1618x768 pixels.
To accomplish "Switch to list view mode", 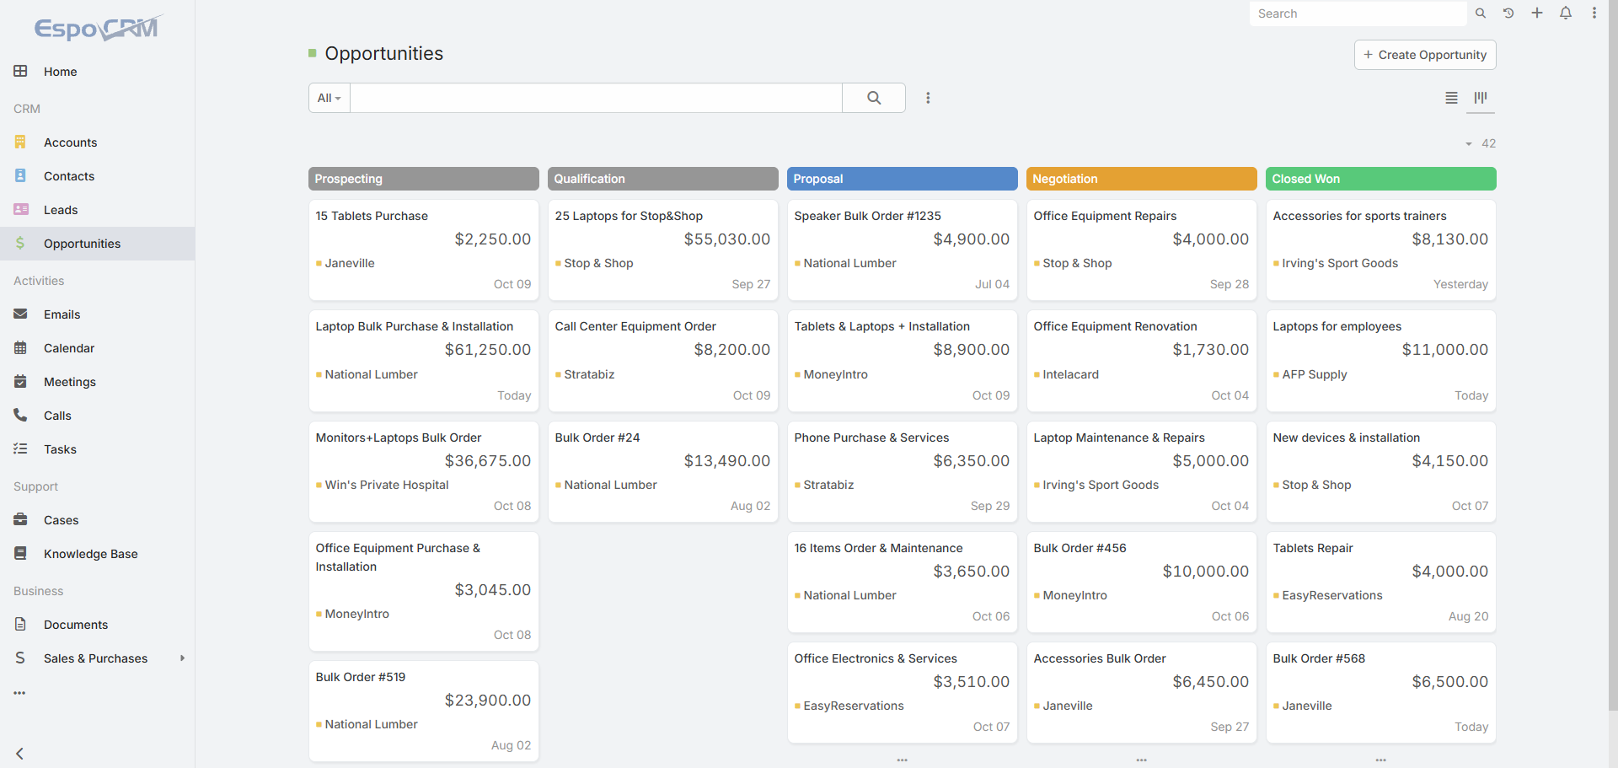I will pos(1451,98).
